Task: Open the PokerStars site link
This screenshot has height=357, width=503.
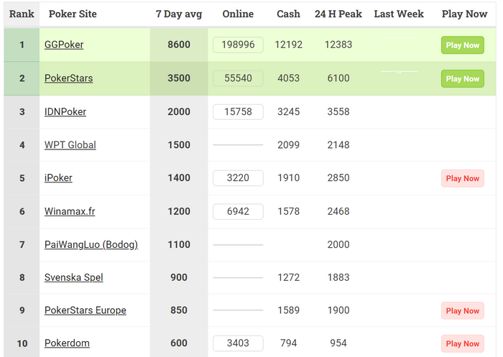Action: pyautogui.click(x=69, y=78)
